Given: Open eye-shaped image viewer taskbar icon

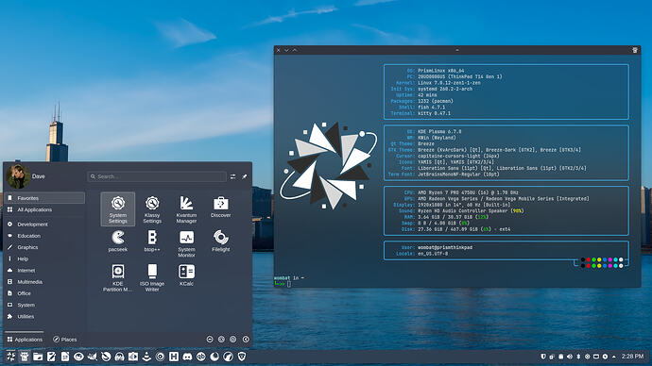Looking at the screenshot, I should pos(78,357).
